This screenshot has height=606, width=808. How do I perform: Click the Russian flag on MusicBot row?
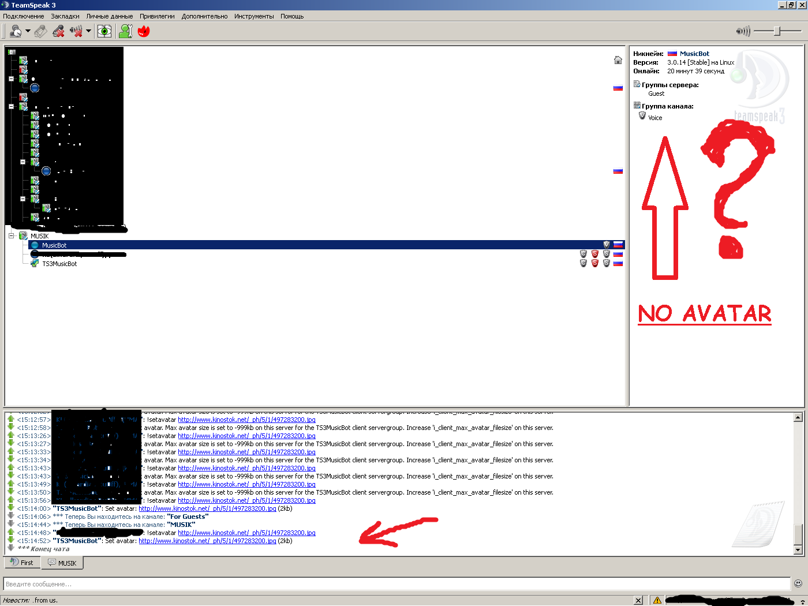[x=618, y=245]
